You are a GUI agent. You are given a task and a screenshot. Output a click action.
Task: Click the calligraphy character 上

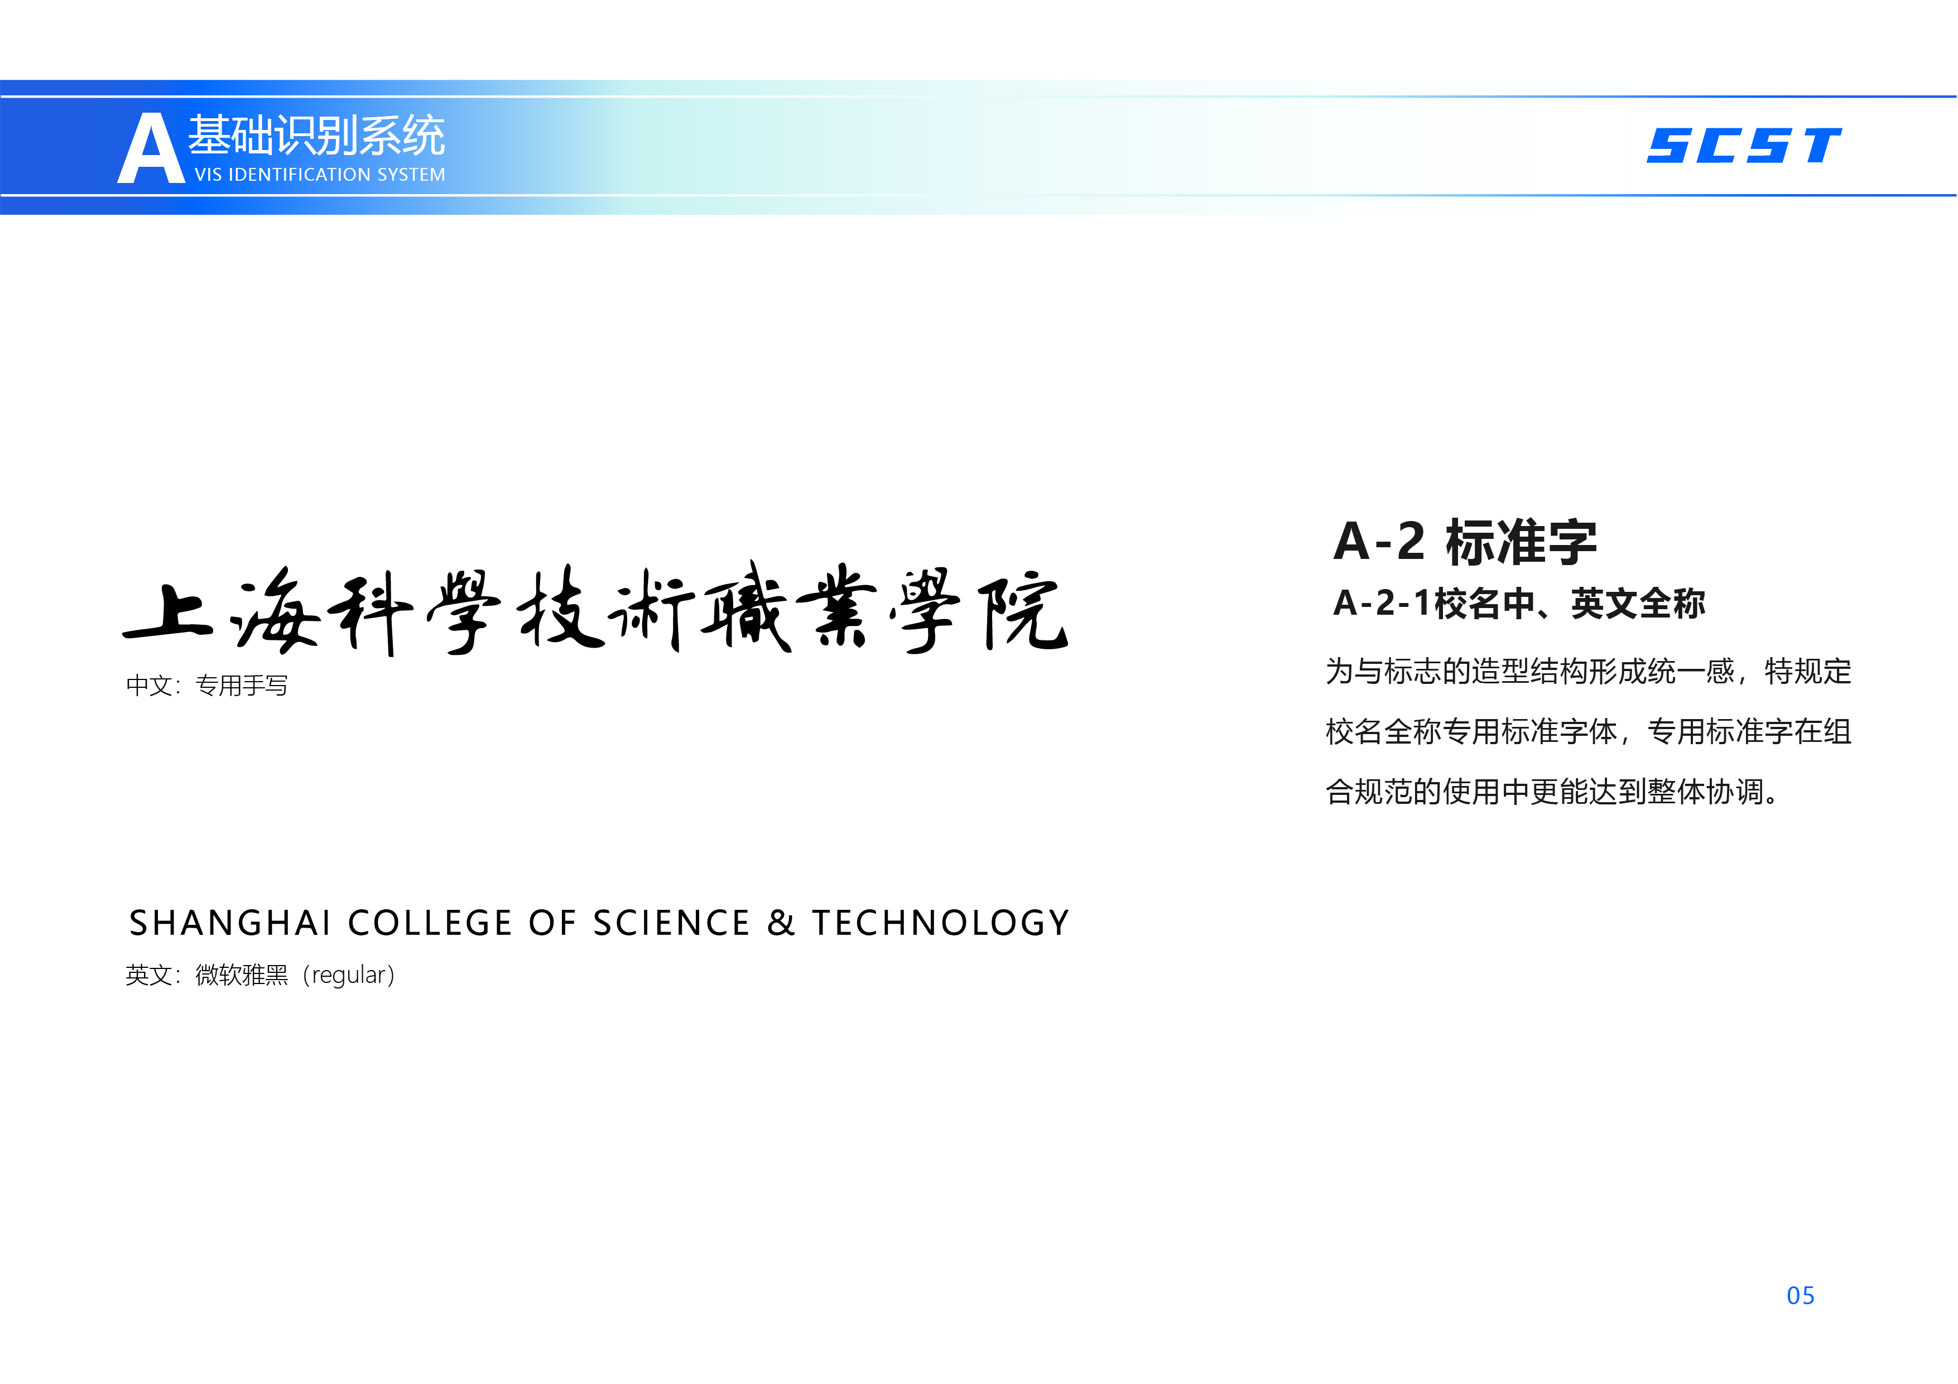click(169, 611)
